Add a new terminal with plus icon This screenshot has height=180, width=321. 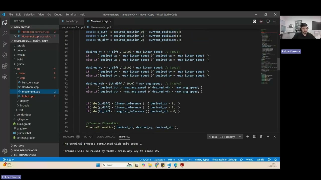[x=248, y=136]
